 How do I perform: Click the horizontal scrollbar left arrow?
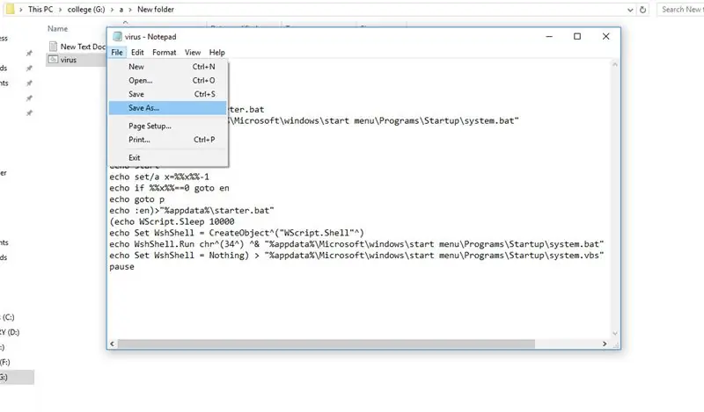pos(113,343)
